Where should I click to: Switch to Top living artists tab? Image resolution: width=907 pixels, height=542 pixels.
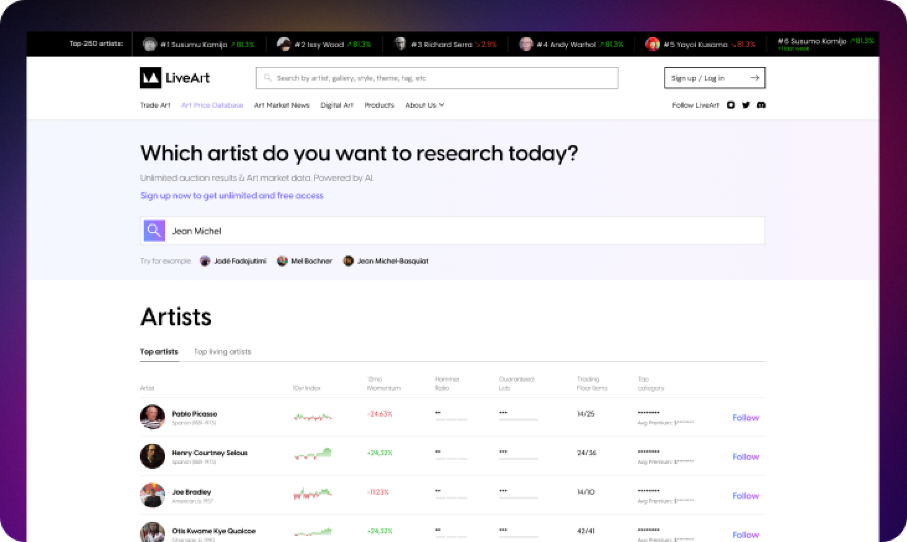(222, 352)
